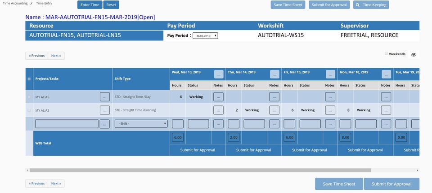The height and width of the screenshot is (193, 432).
Task: Open ellipsis button in Thu, Mar 14 header
Action: pyautogui.click(x=274, y=74)
